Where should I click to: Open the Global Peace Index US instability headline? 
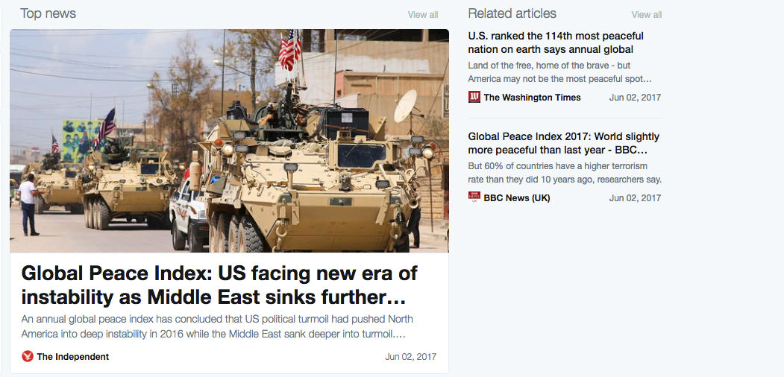(x=219, y=285)
